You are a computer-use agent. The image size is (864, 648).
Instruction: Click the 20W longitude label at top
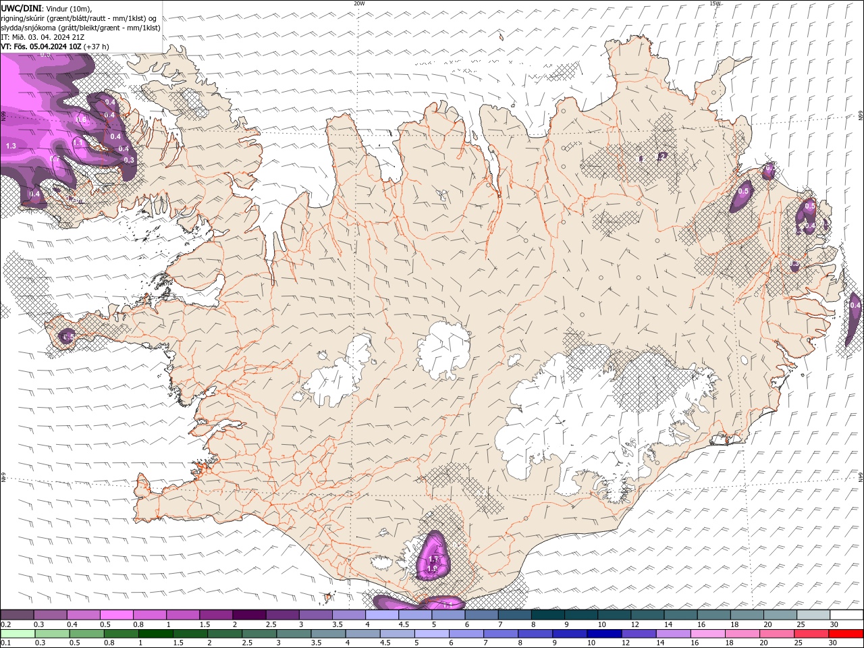point(359,3)
